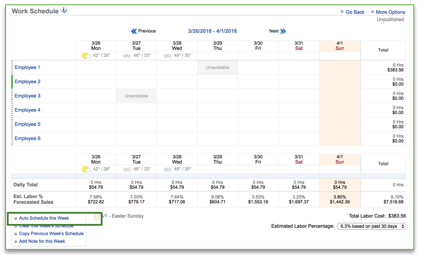Click the bullet icon beside Go Back
Viewport: 422px width, 255px height.
[x=342, y=12]
